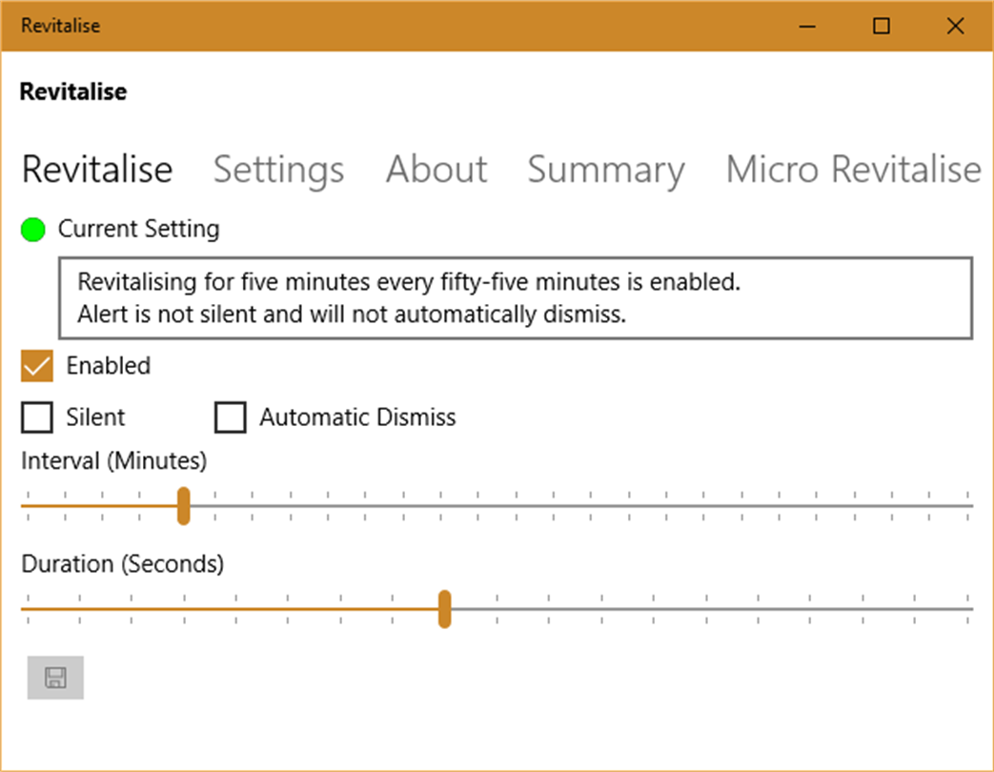The height and width of the screenshot is (772, 994).
Task: Enable the Silent checkbox
Action: click(36, 417)
